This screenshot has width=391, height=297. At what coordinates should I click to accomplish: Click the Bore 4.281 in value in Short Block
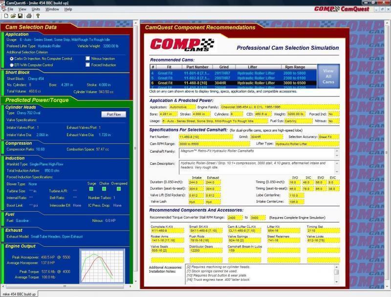(x=67, y=85)
